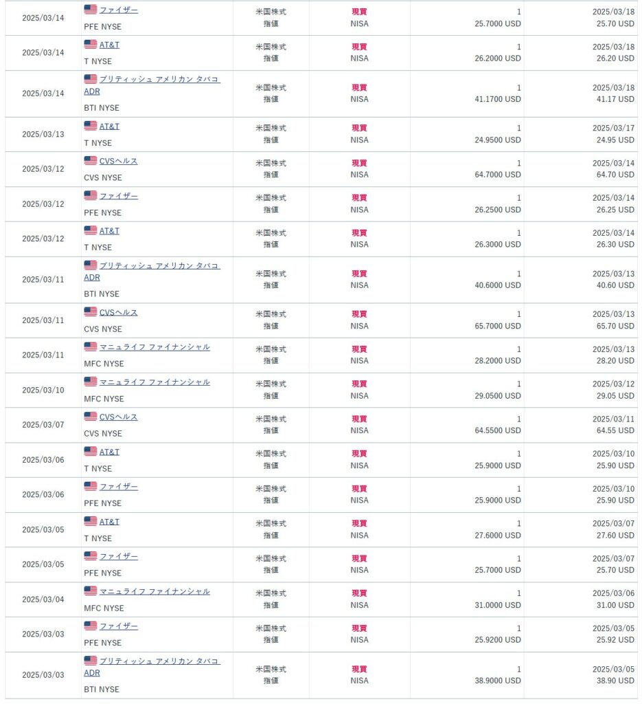
Task: Click US flag beside ファイザー dated 2025/03/05
Action: [90, 556]
